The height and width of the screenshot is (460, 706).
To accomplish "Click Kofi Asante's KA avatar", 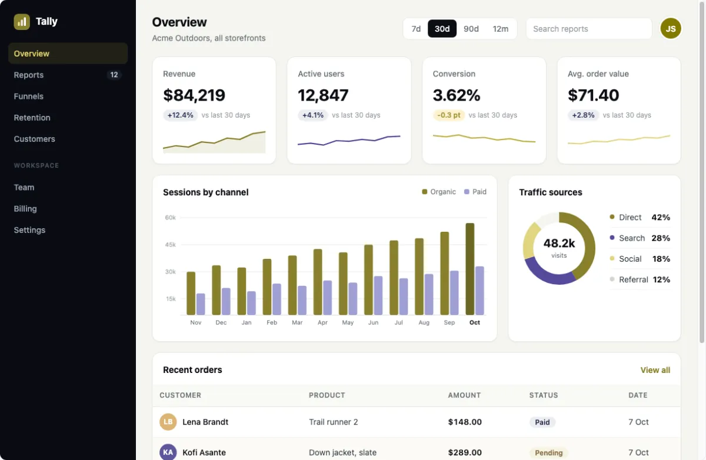I will click(168, 452).
